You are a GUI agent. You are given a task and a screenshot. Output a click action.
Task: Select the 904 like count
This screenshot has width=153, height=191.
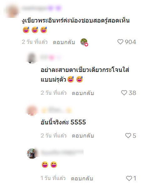click(x=130, y=42)
